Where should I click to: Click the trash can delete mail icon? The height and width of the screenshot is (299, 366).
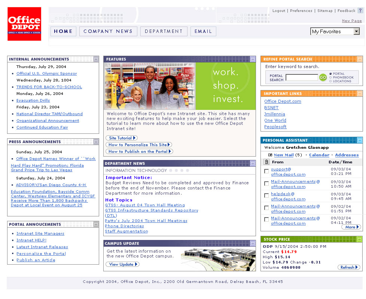[266, 162]
